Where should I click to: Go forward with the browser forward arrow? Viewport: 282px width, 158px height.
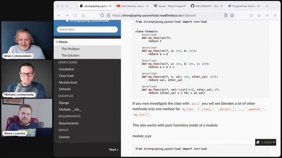pyautogui.click(x=67, y=15)
